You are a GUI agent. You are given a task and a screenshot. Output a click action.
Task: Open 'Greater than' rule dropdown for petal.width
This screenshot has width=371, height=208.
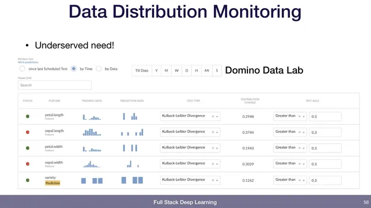[290, 148]
